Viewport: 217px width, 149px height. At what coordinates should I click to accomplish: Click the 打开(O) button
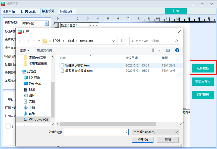(142, 139)
